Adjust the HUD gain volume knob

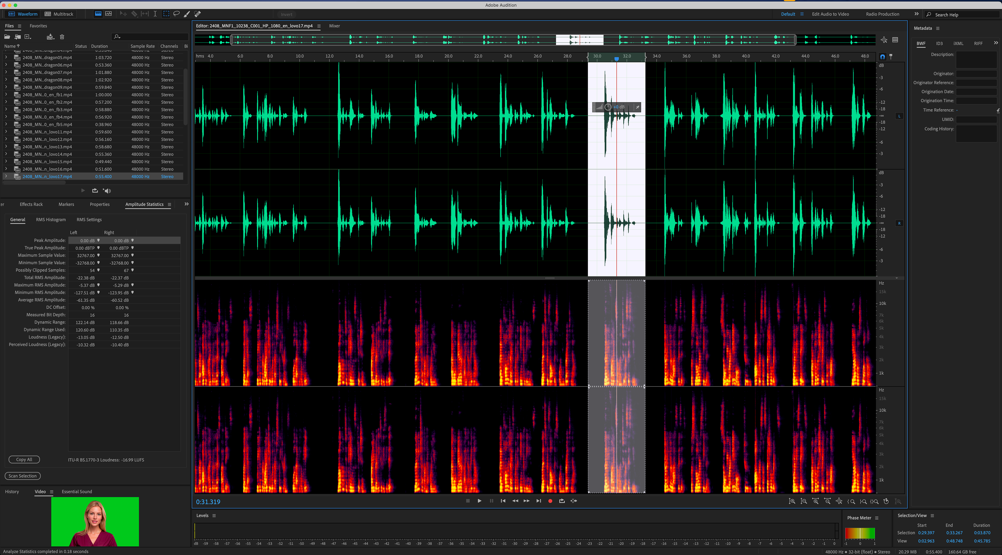(x=608, y=107)
